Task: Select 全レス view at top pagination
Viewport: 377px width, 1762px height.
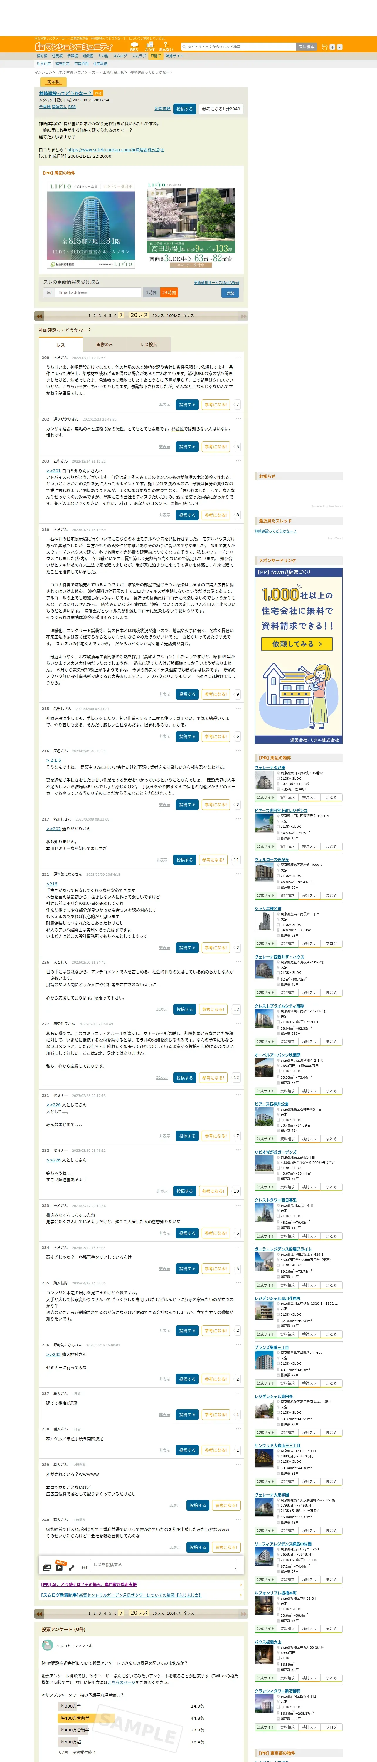Action: point(189,316)
